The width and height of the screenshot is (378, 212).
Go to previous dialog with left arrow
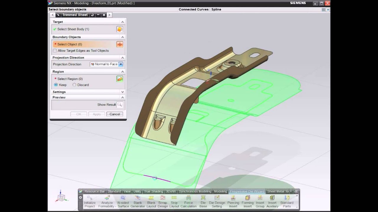53,15
